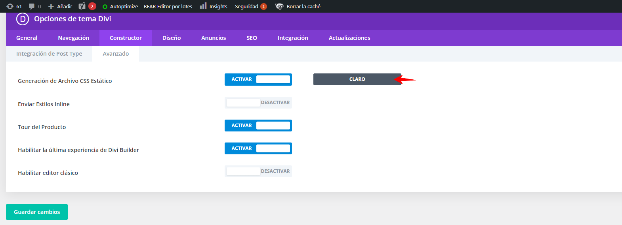Click Autoptimize text in admin bar

click(124, 7)
